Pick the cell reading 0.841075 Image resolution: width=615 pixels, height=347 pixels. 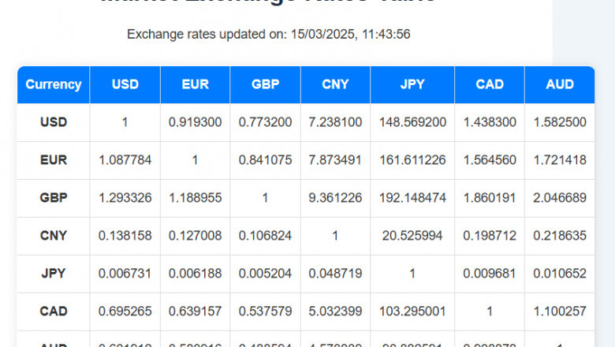click(265, 160)
